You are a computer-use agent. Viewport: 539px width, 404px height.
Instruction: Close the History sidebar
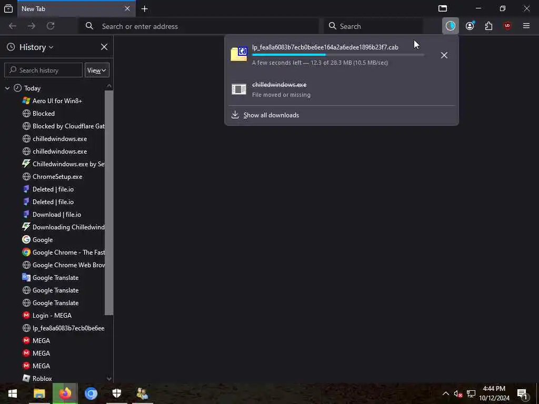[x=104, y=47]
